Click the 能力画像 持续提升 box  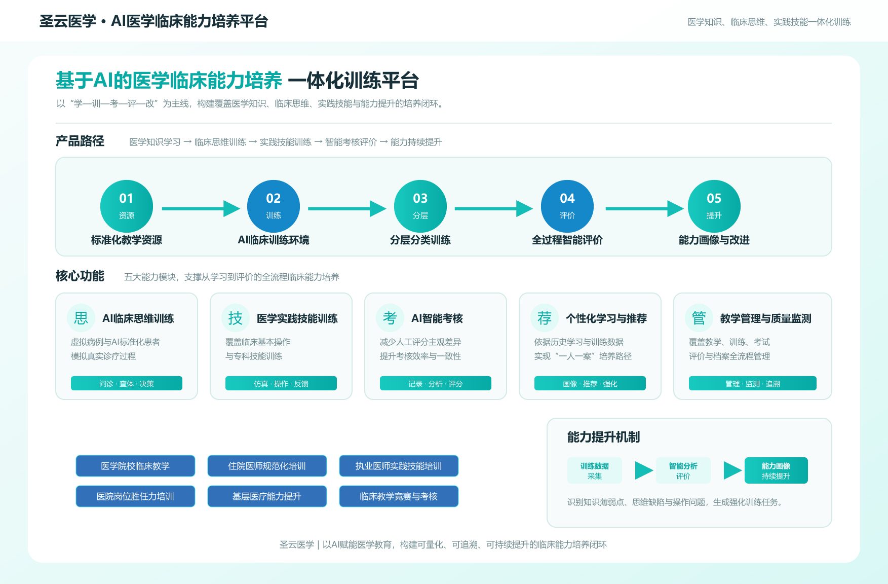point(776,470)
